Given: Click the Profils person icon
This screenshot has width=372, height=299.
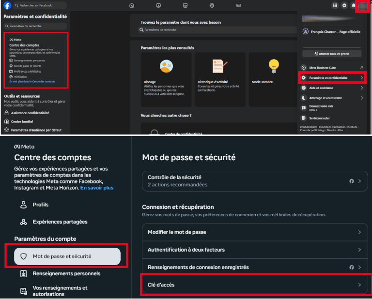Looking at the screenshot, I should (23, 205).
